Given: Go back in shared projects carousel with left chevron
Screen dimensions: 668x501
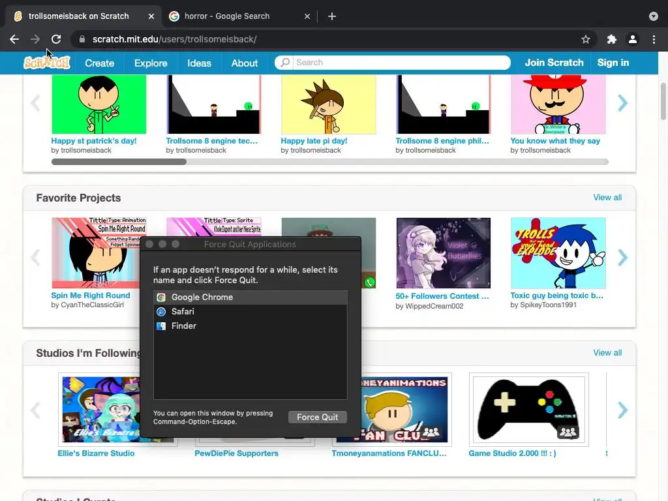Looking at the screenshot, I should click(35, 102).
